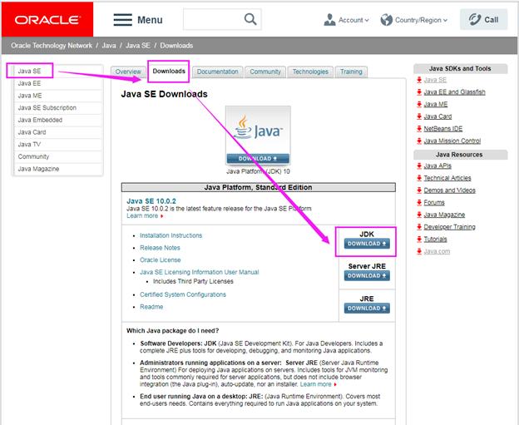Open the Readme link

coord(151,307)
